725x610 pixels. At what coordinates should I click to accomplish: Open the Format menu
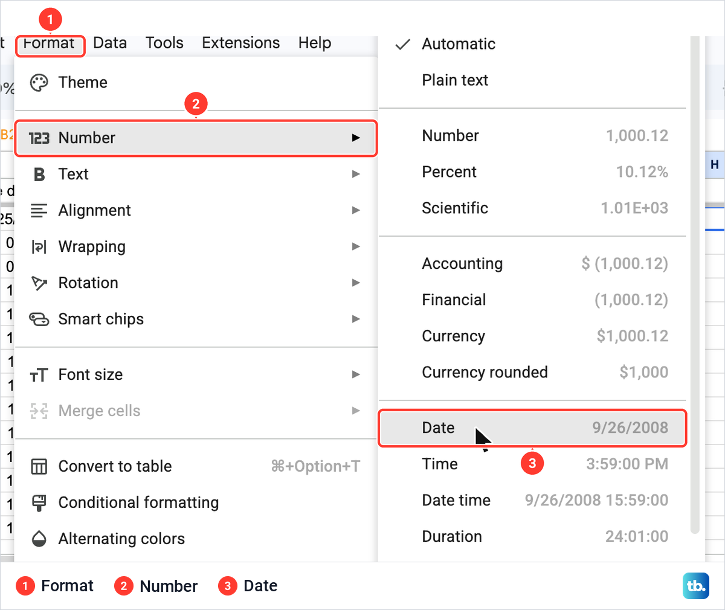[x=50, y=44]
